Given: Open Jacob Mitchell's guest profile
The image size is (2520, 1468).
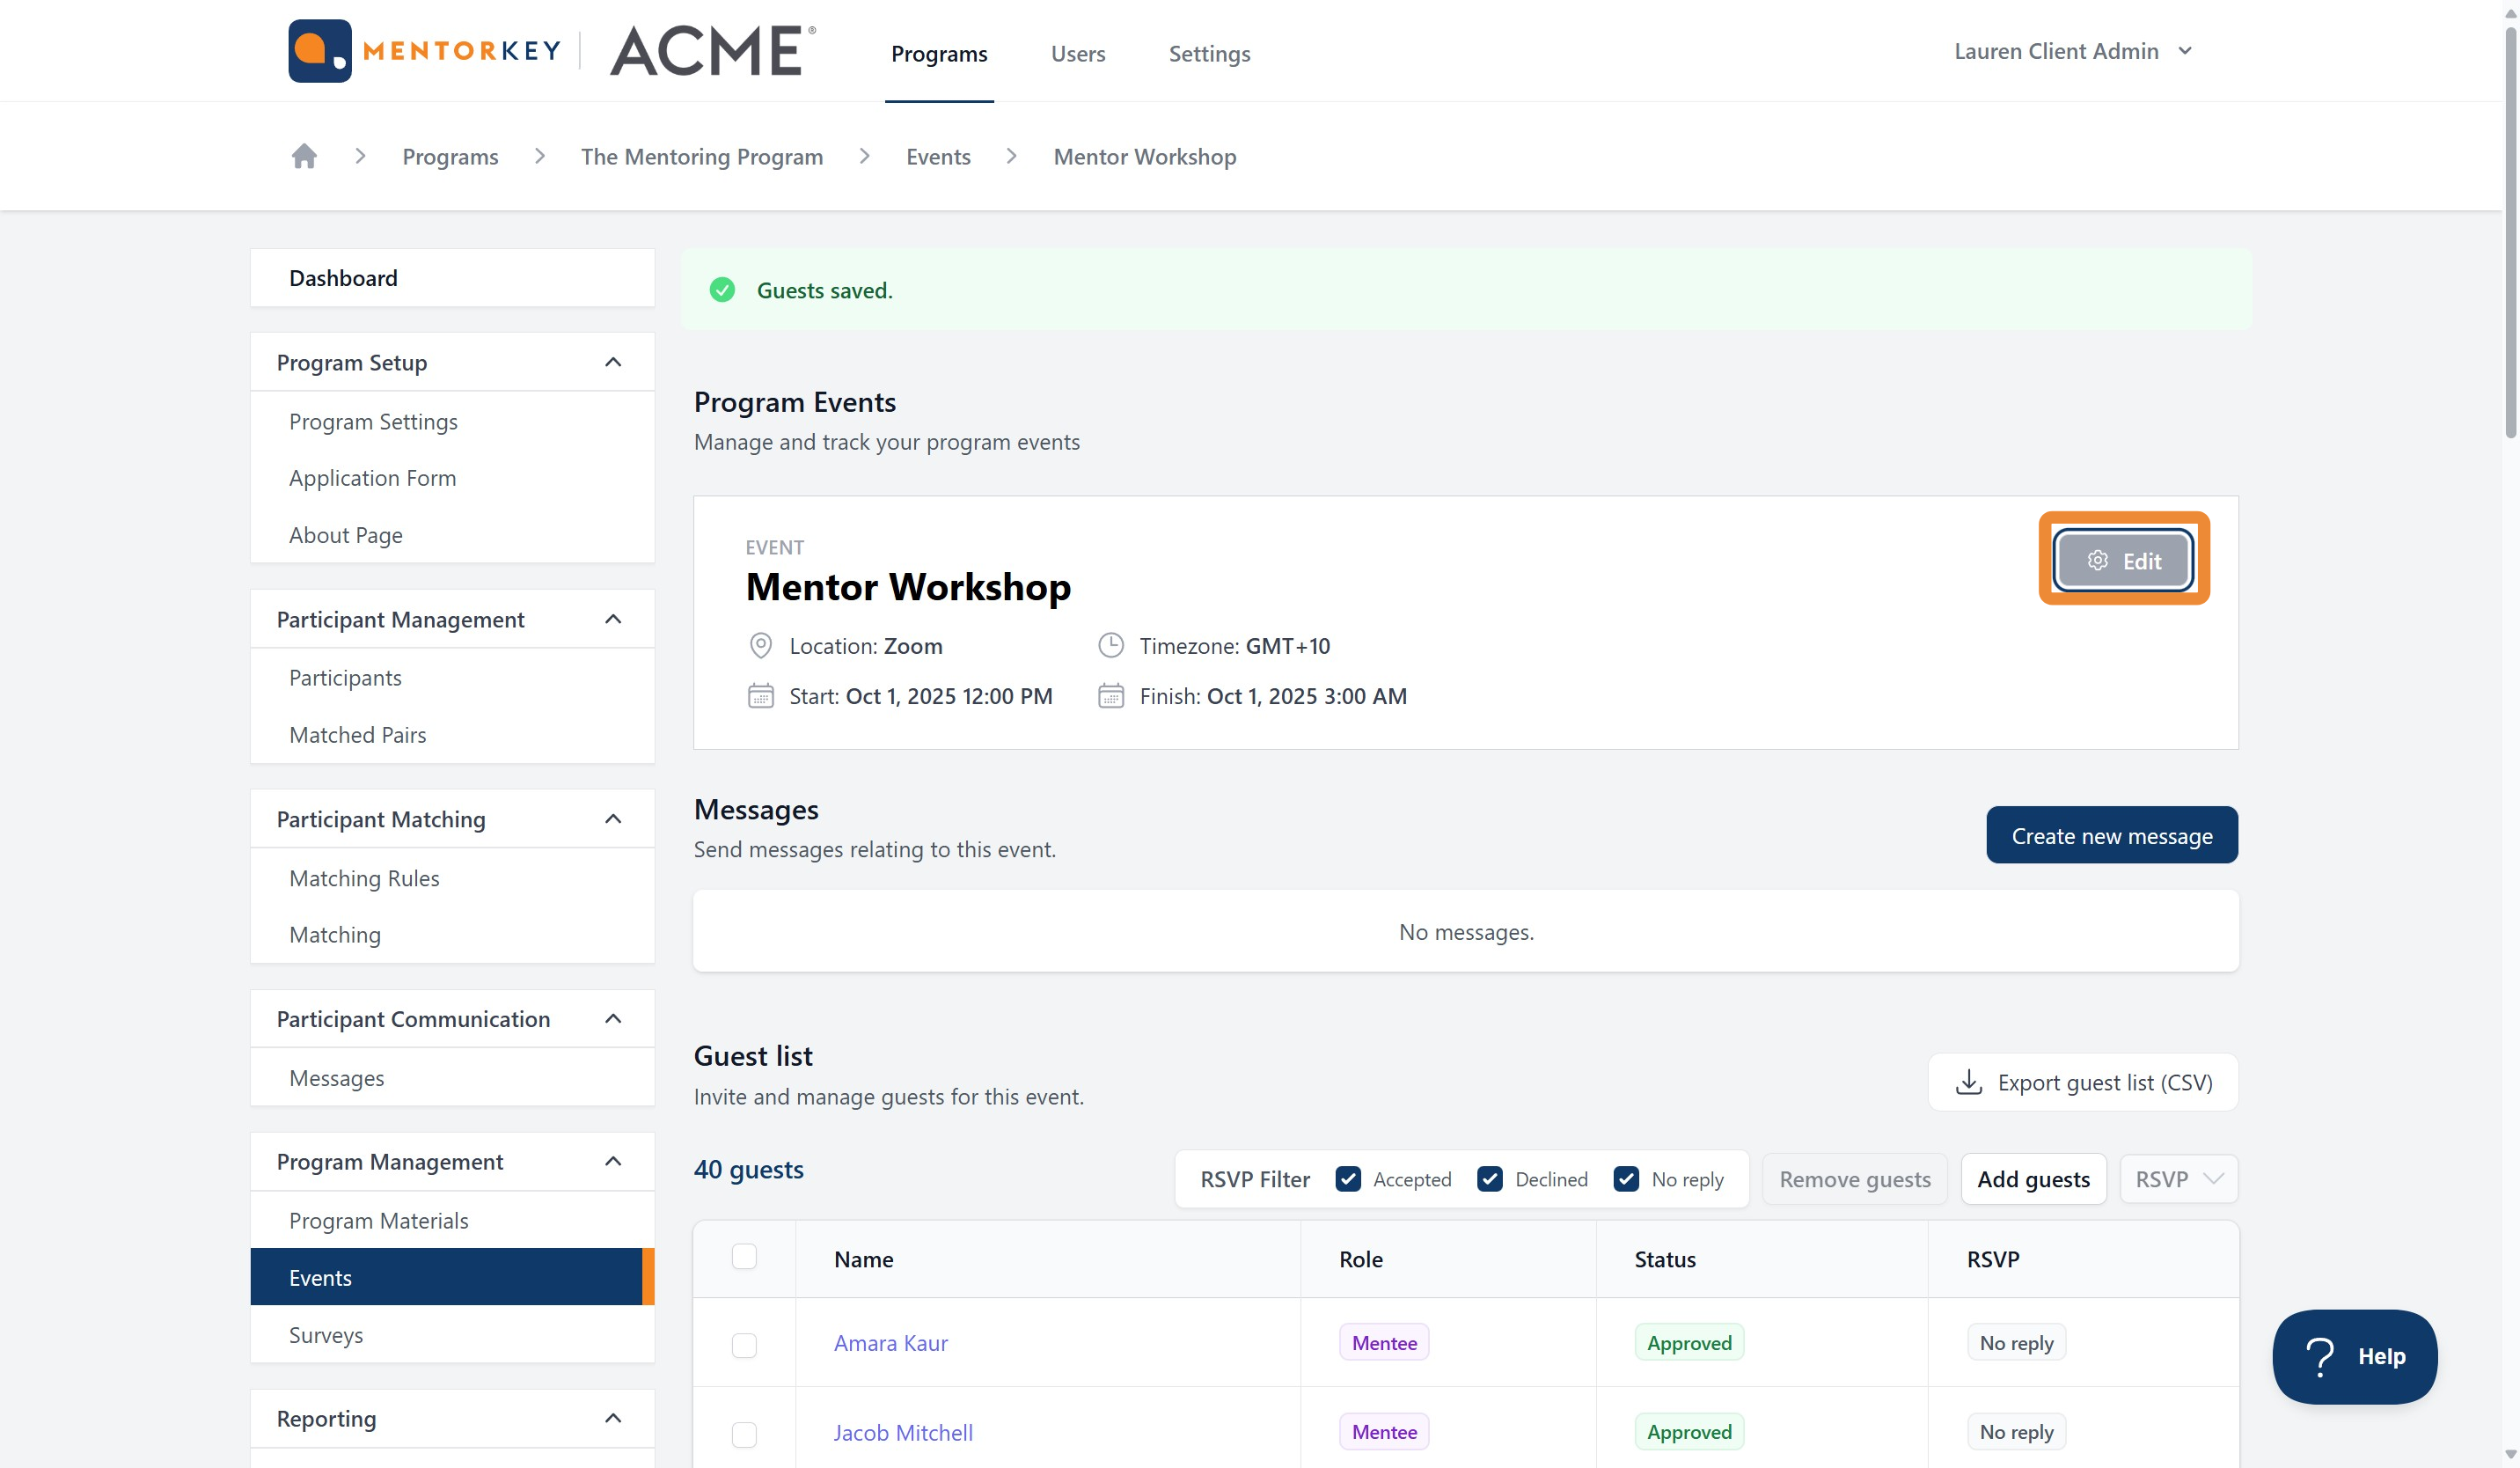Looking at the screenshot, I should 902,1432.
